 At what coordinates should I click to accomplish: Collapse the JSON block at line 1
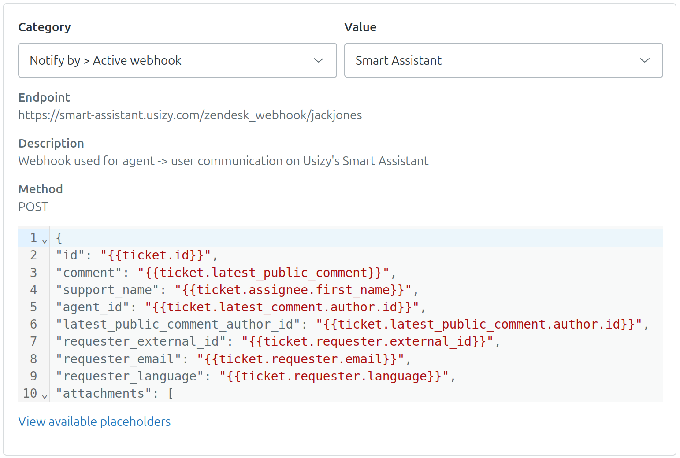tap(45, 241)
